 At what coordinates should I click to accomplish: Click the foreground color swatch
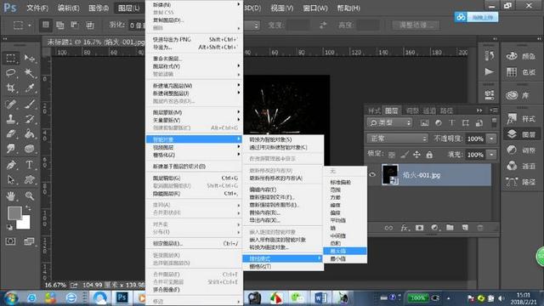tap(14, 212)
